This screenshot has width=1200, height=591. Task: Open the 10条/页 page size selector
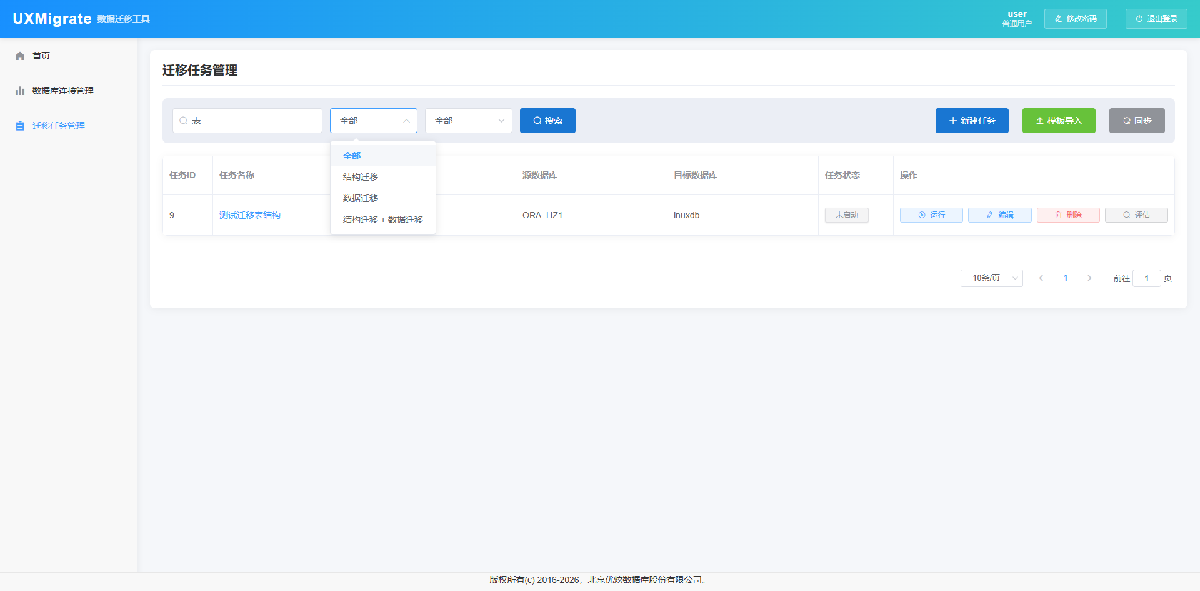point(991,278)
